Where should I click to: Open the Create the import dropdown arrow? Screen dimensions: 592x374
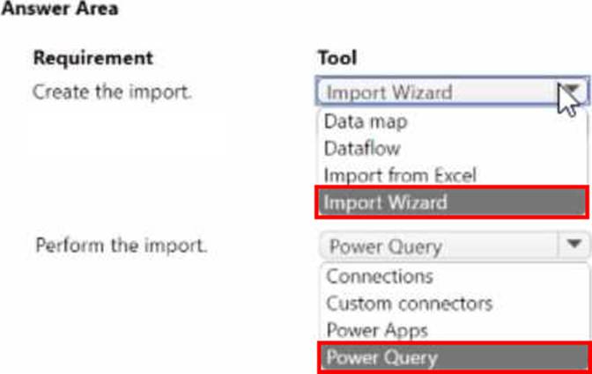pos(573,92)
